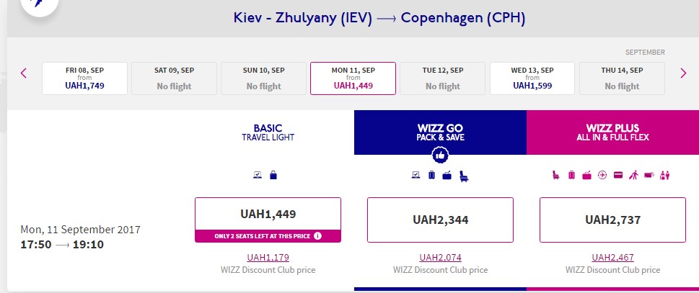Image resolution: width=699 pixels, height=293 pixels.
Task: Select the Fri 08, Sep date tab
Action: tap(85, 78)
